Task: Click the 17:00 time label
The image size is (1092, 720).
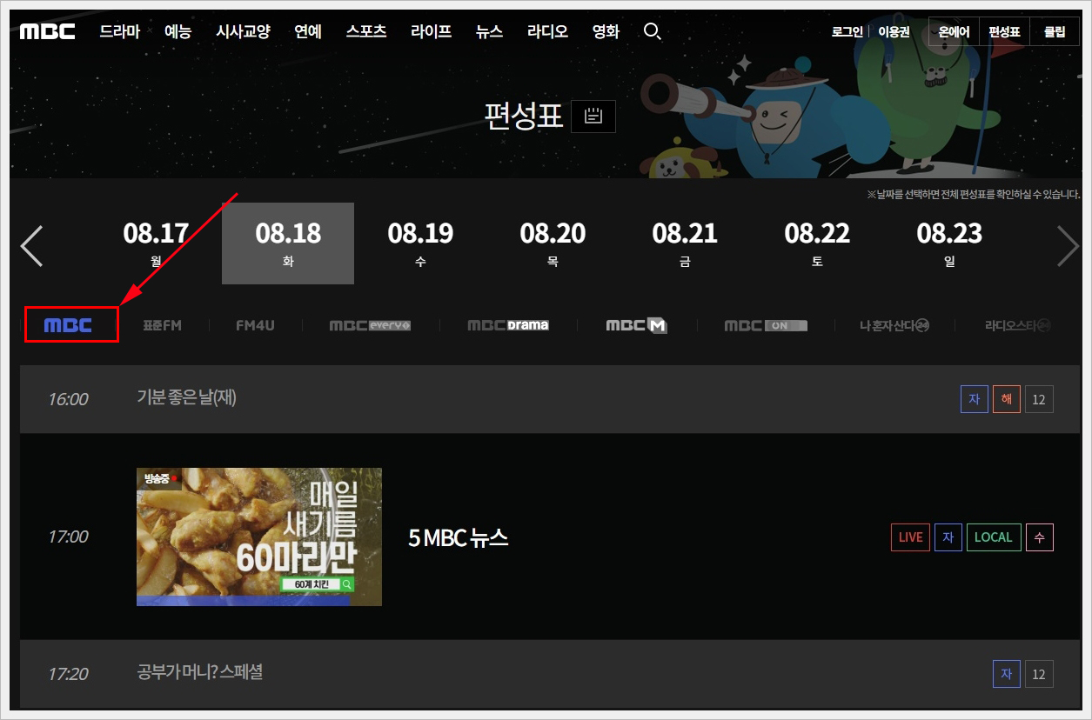Action: point(68,537)
